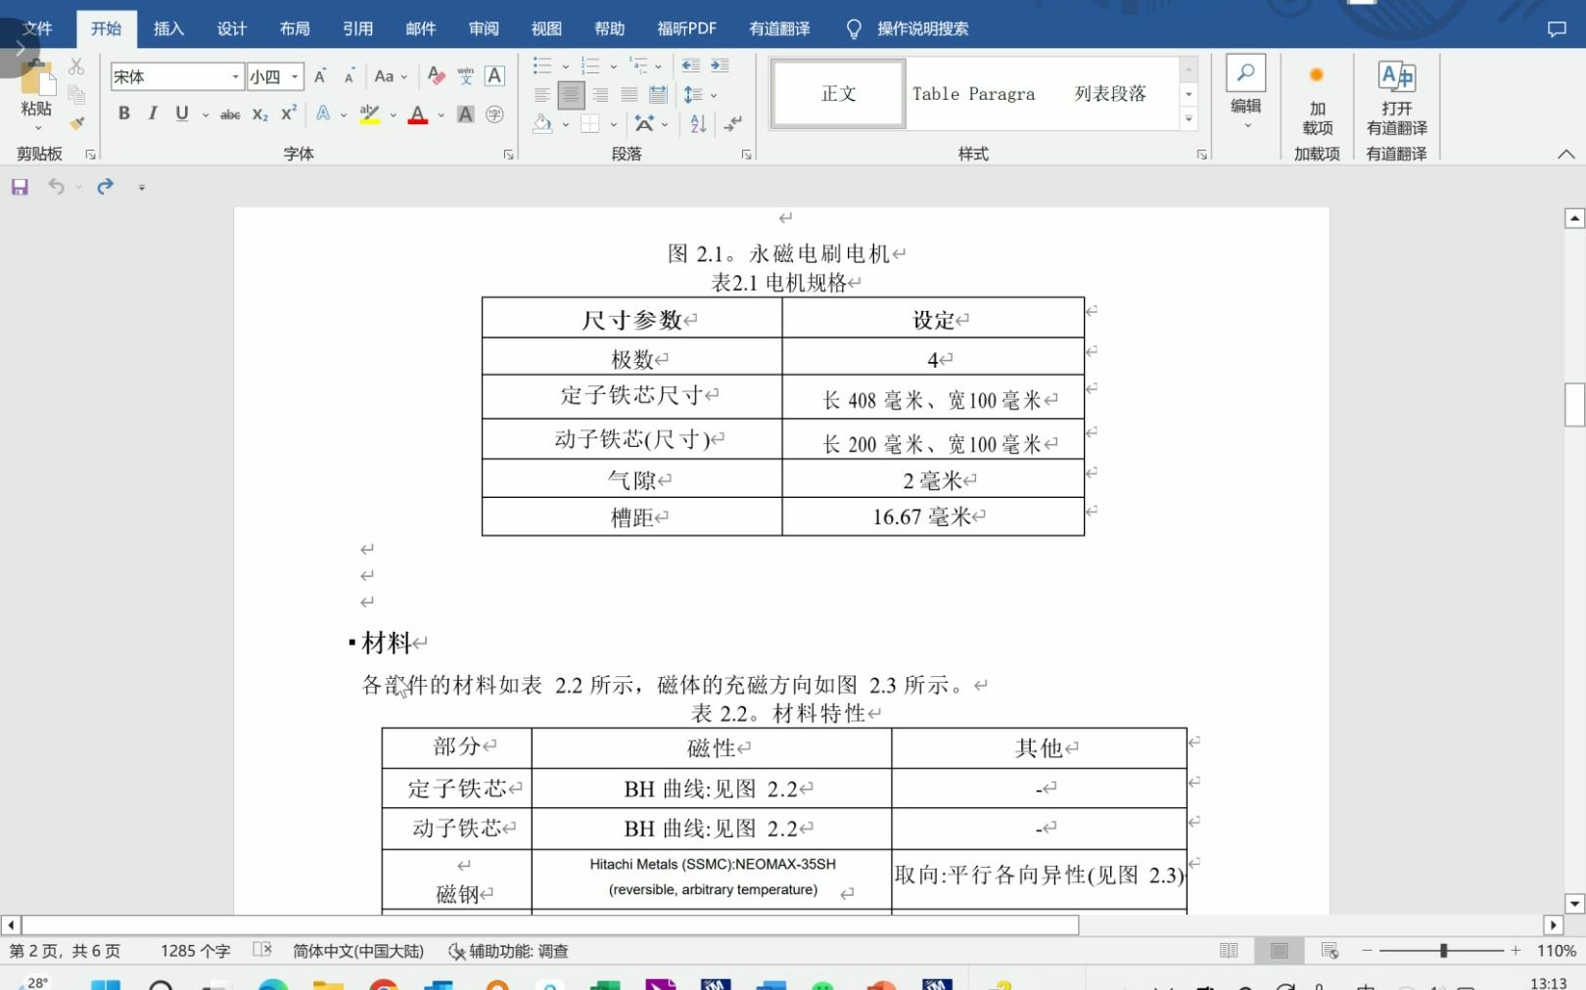1586x990 pixels.
Task: Expand the numbering list dropdown arrow
Action: click(614, 67)
